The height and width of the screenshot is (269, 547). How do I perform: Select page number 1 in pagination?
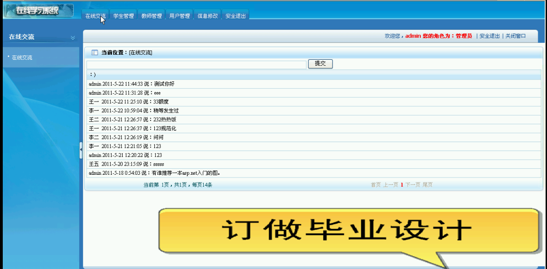pos(402,185)
